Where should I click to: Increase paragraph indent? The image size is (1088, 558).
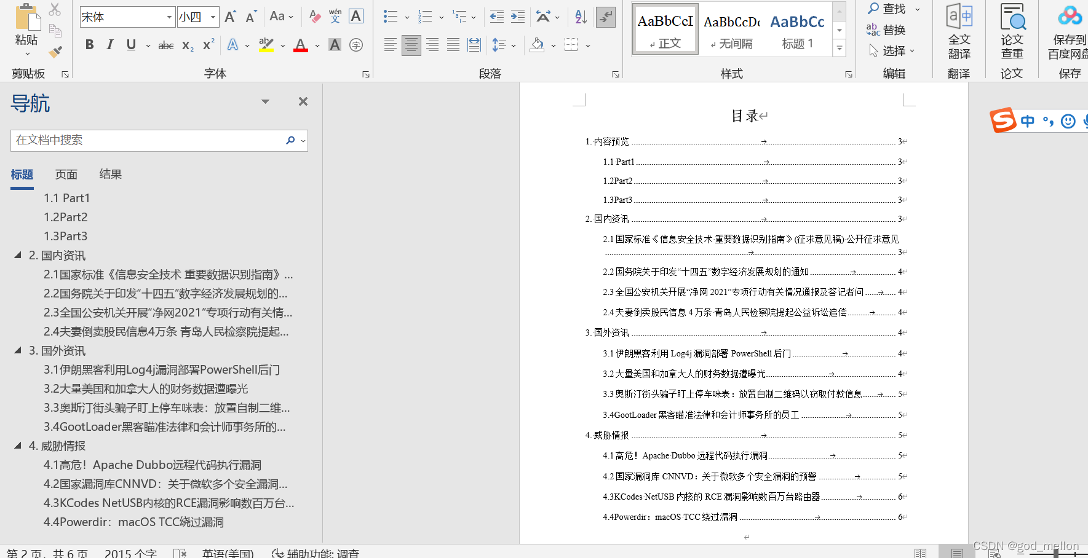(x=518, y=17)
